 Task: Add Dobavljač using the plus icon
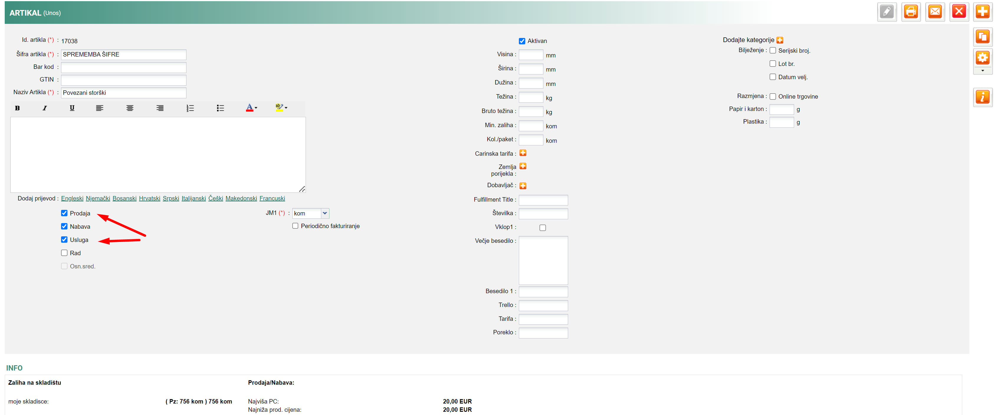[x=523, y=186]
